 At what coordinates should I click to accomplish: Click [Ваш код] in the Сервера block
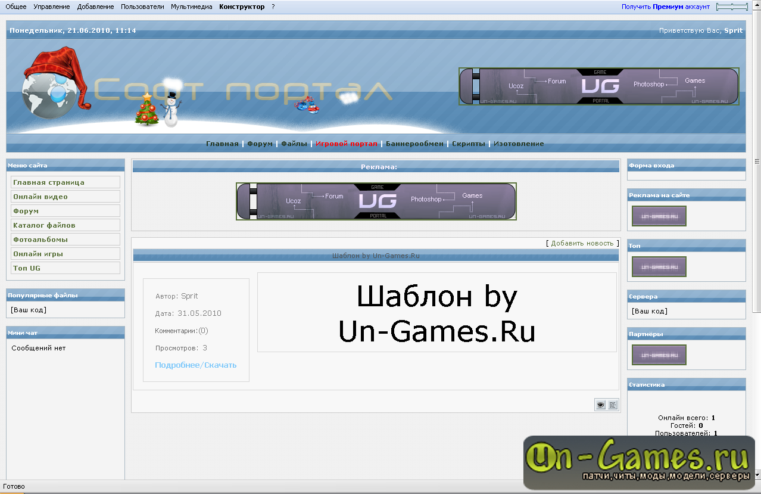[x=650, y=311]
